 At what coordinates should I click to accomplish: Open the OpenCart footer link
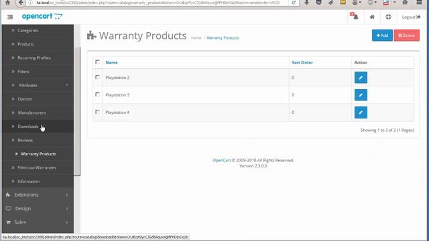tap(222, 161)
